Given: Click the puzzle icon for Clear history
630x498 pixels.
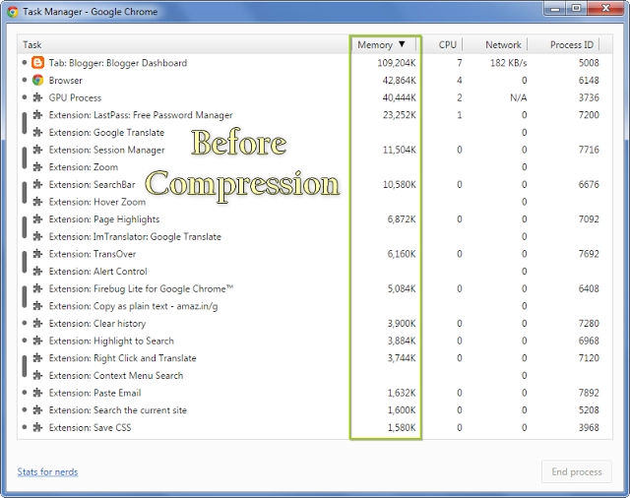Looking at the screenshot, I should tap(37, 323).
